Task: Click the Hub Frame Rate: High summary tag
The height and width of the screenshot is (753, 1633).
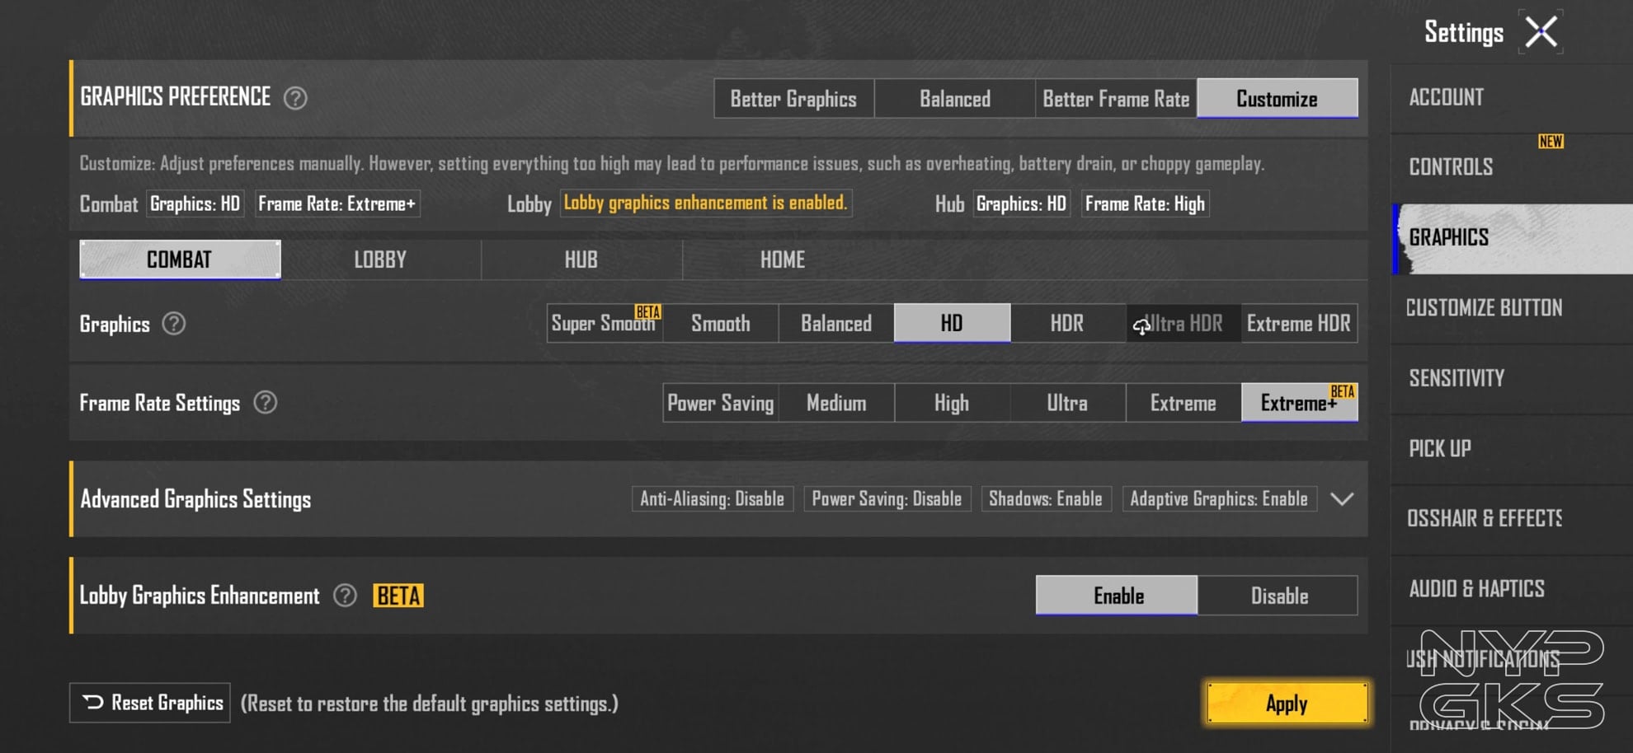Action: tap(1145, 204)
